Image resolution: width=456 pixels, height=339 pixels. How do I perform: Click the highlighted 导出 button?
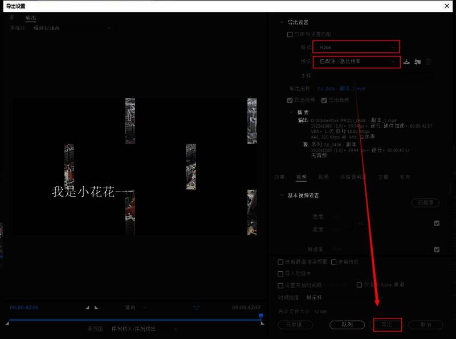click(x=388, y=324)
